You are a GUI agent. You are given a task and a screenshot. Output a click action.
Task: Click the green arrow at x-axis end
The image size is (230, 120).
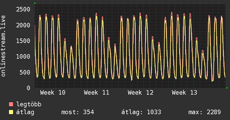[x=227, y=88]
